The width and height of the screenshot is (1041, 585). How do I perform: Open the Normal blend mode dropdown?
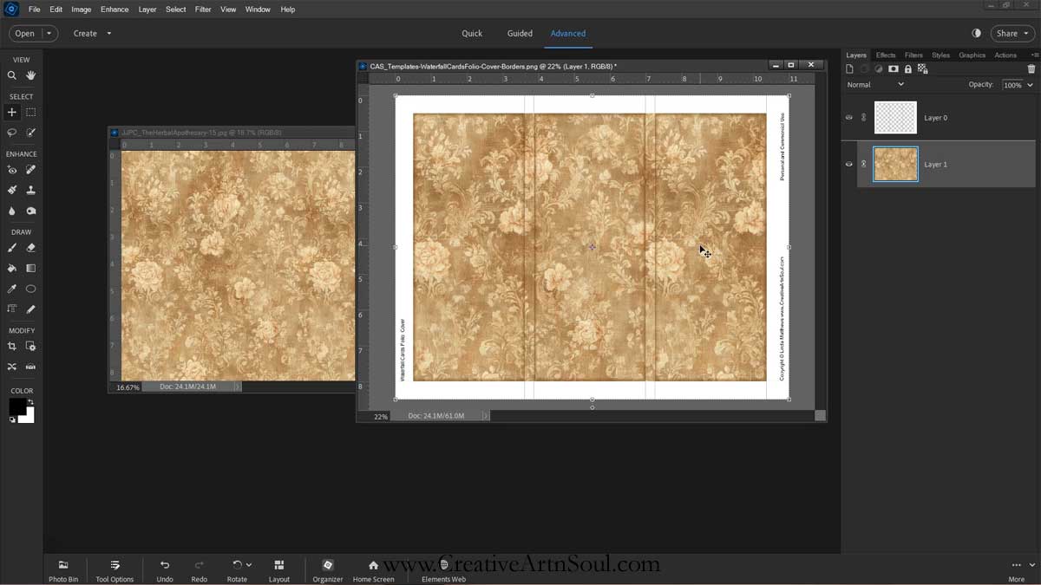[x=876, y=84]
